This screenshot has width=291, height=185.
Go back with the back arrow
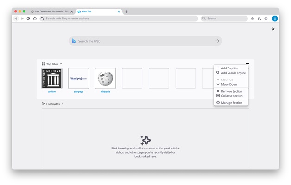click(x=16, y=18)
